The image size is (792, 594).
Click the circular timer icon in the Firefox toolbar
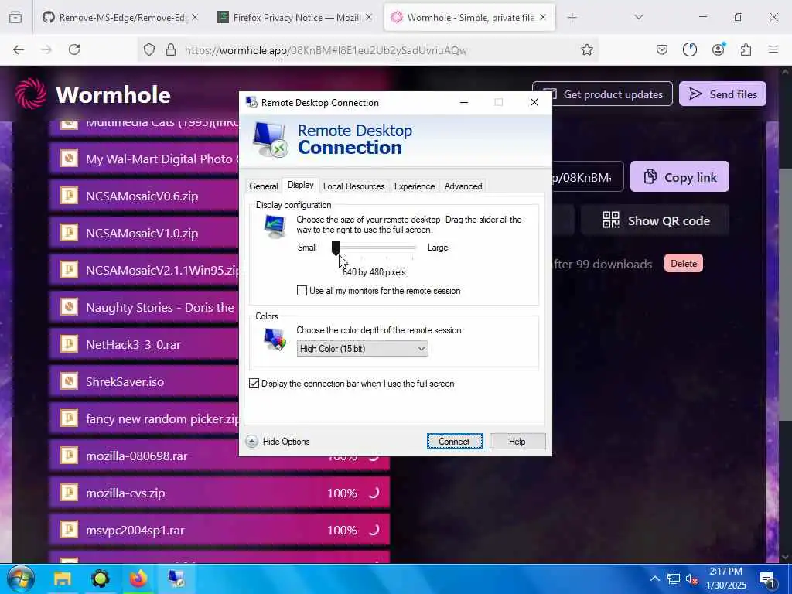click(689, 49)
